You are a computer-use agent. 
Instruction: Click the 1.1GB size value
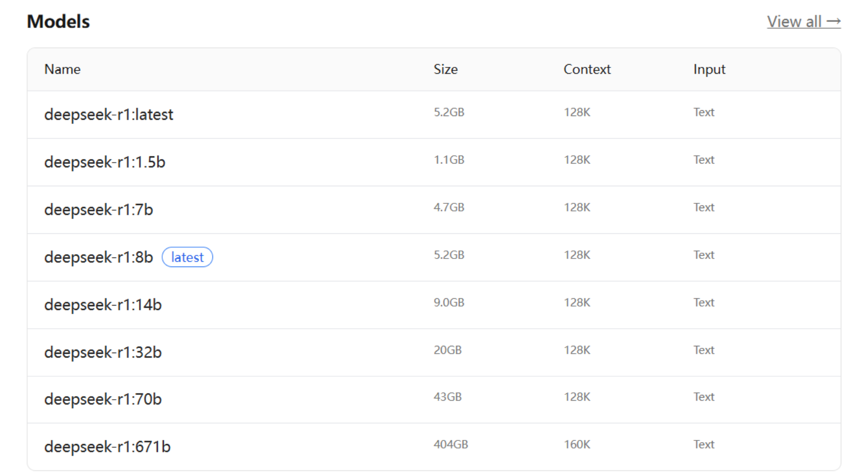449,160
